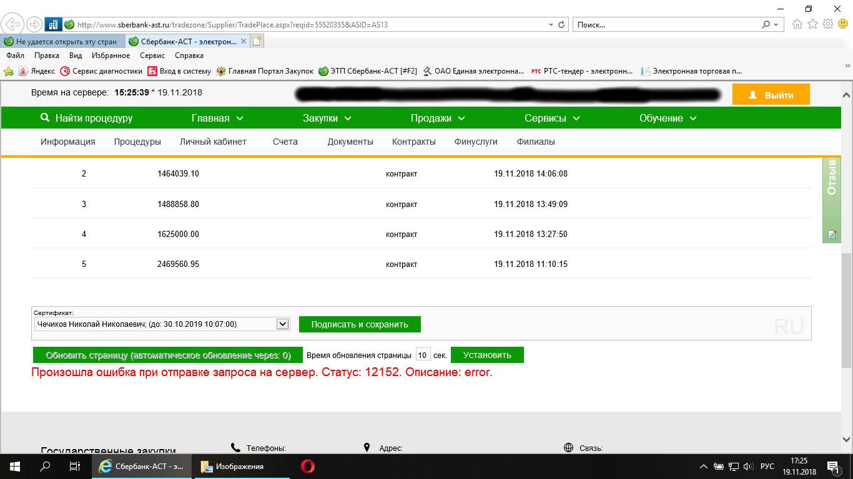This screenshot has height=479, width=853.
Task: Click Подписать и сохранить button
Action: 360,324
